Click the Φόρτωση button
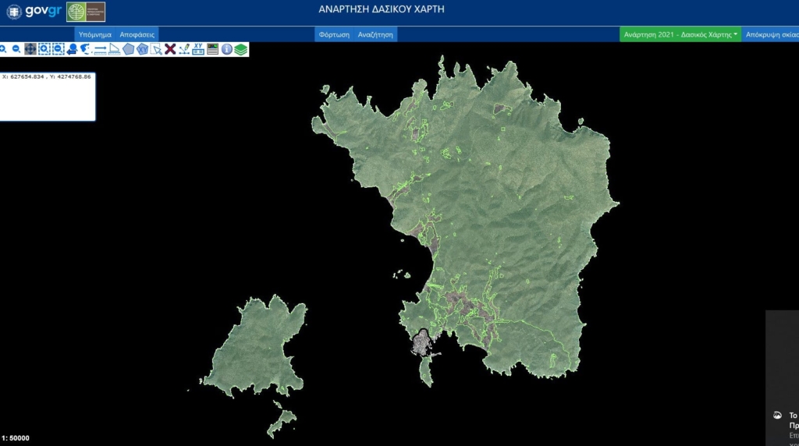799x446 pixels. tap(333, 34)
